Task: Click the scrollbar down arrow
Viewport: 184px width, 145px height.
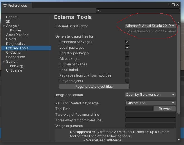Action: click(179, 140)
